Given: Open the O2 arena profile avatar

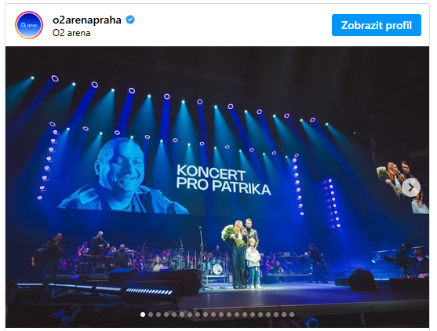Looking at the screenshot, I should coord(29,25).
